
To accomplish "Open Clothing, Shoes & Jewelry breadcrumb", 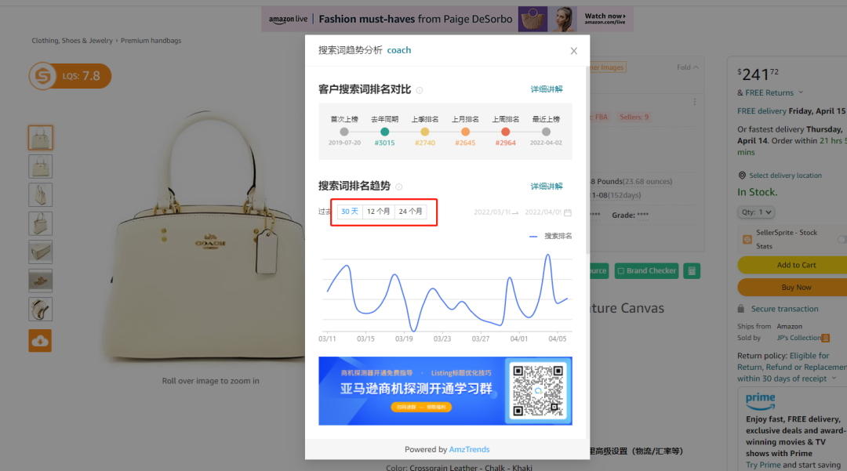I will point(72,41).
